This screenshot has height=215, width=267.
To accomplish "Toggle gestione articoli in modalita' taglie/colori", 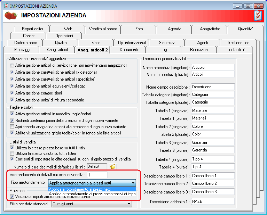I will point(12,114).
